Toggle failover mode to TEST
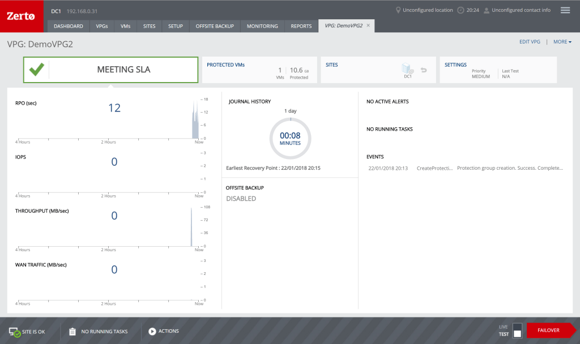Image resolution: width=580 pixels, height=344 pixels. pyautogui.click(x=517, y=334)
